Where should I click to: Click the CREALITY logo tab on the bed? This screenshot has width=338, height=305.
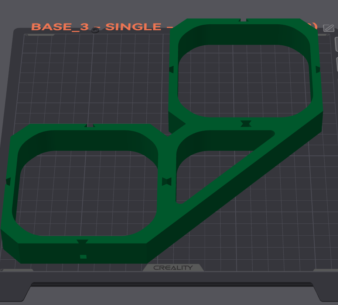tap(173, 267)
